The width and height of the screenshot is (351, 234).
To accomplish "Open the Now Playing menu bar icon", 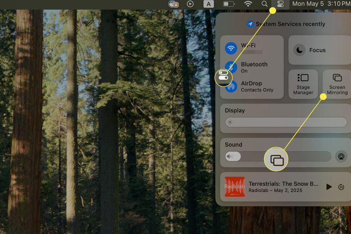I will [190, 4].
